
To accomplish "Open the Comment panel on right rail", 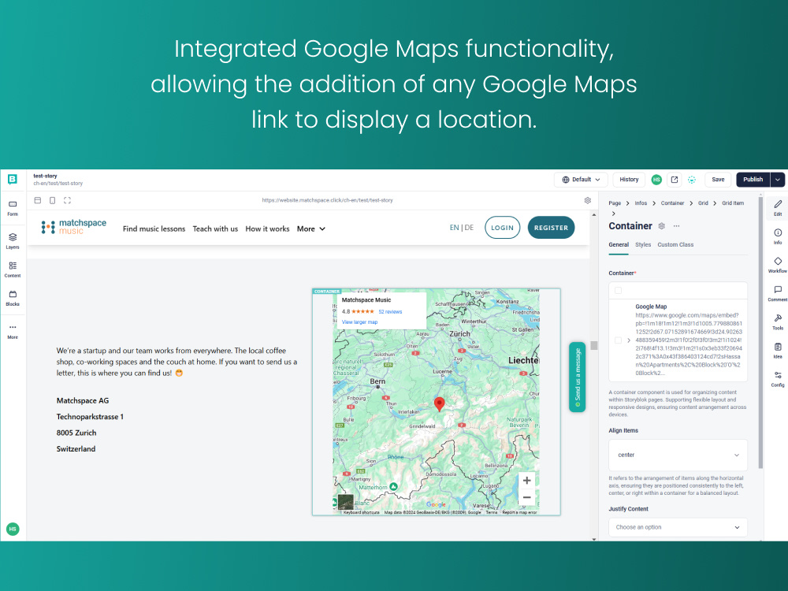I will (778, 293).
